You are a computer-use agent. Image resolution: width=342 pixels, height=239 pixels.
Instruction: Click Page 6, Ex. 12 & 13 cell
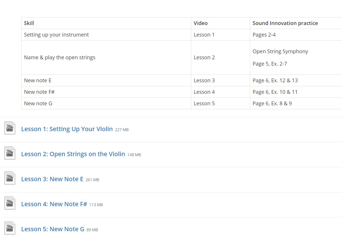296,81
